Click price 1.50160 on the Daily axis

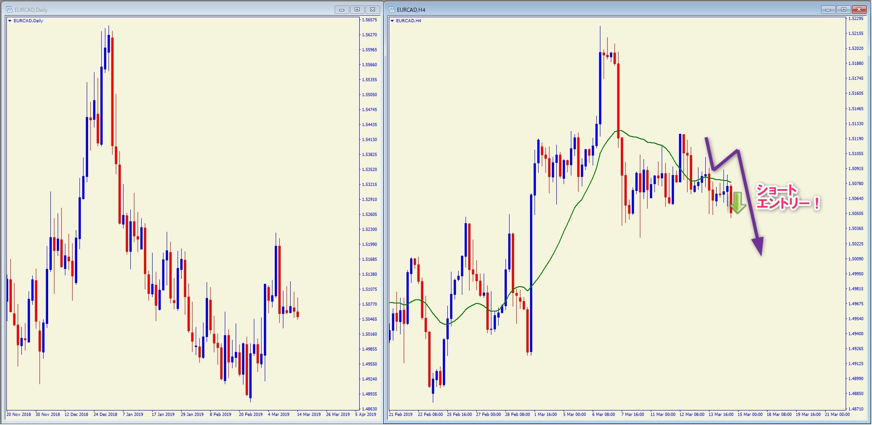(x=370, y=334)
